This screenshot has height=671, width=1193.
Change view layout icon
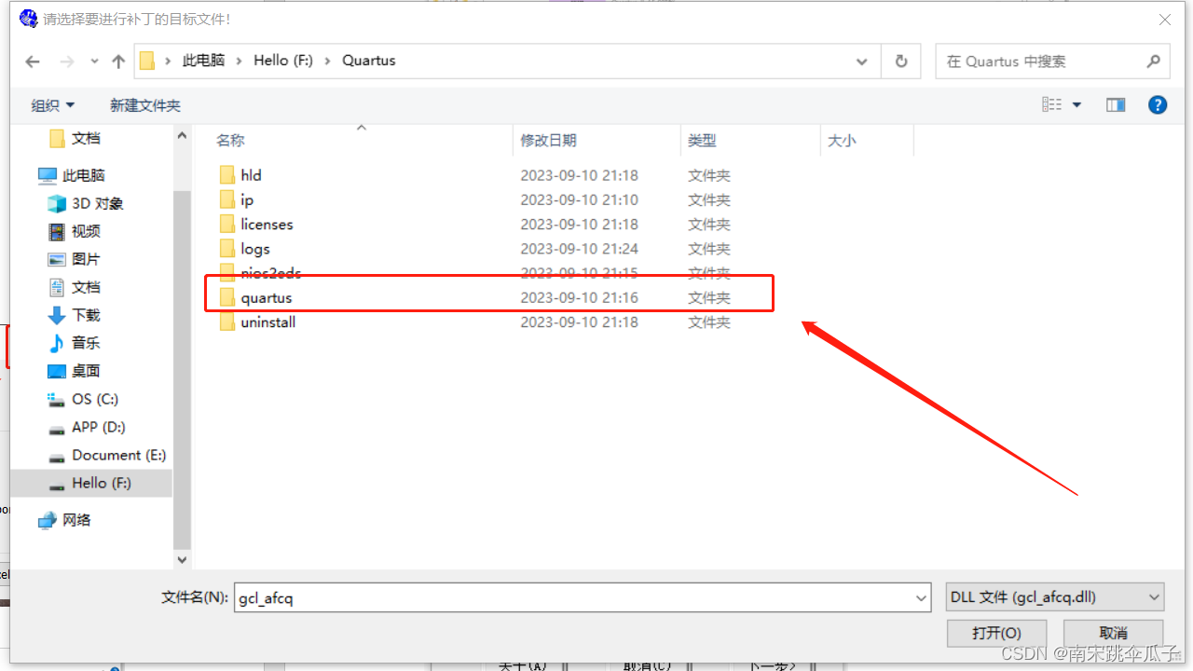1052,105
